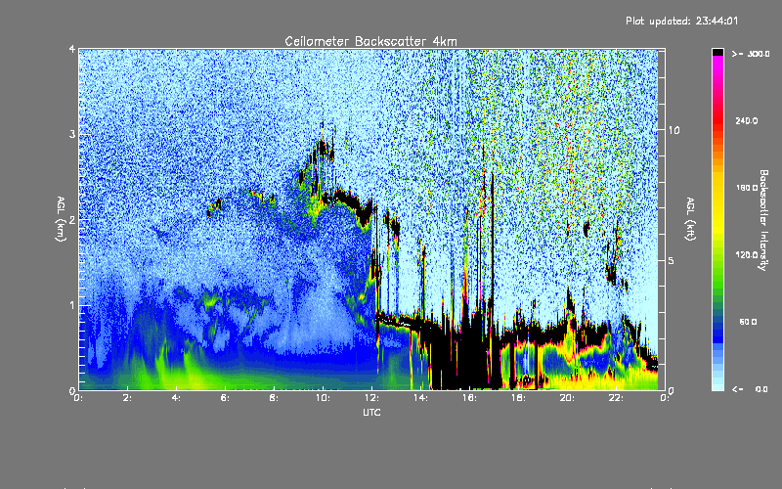
Task: Click the "240.0" colorbar value label
Action: pos(747,120)
